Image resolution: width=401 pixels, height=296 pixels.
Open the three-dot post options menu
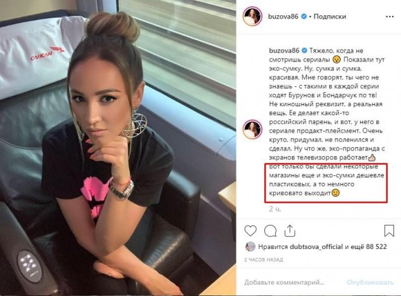click(x=390, y=17)
